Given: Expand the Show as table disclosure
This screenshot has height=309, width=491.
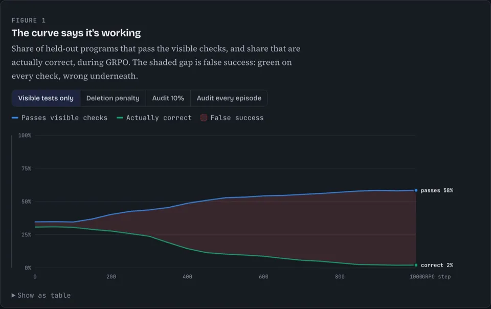Looking at the screenshot, I should [41, 295].
